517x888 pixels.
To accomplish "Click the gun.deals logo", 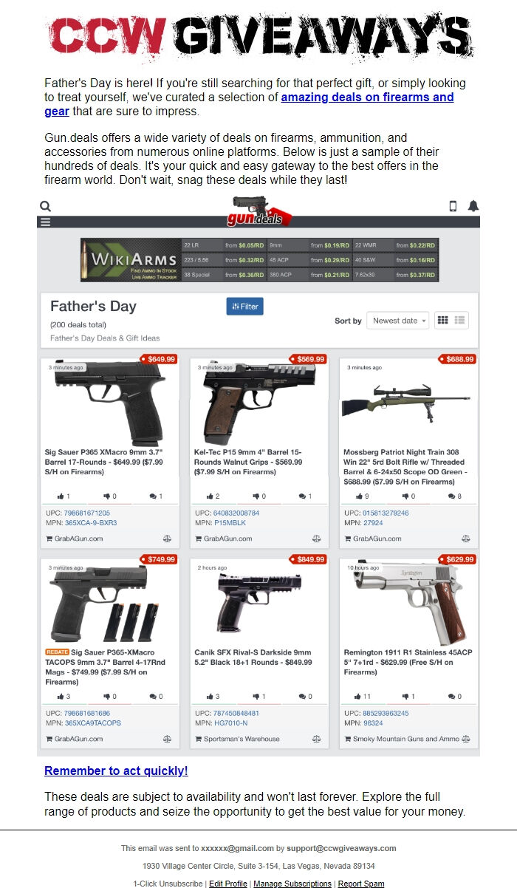I will (x=259, y=211).
